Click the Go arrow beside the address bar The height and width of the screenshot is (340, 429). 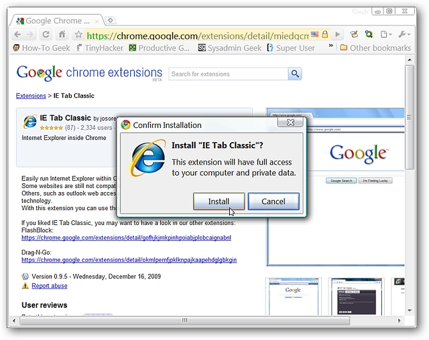click(338, 35)
